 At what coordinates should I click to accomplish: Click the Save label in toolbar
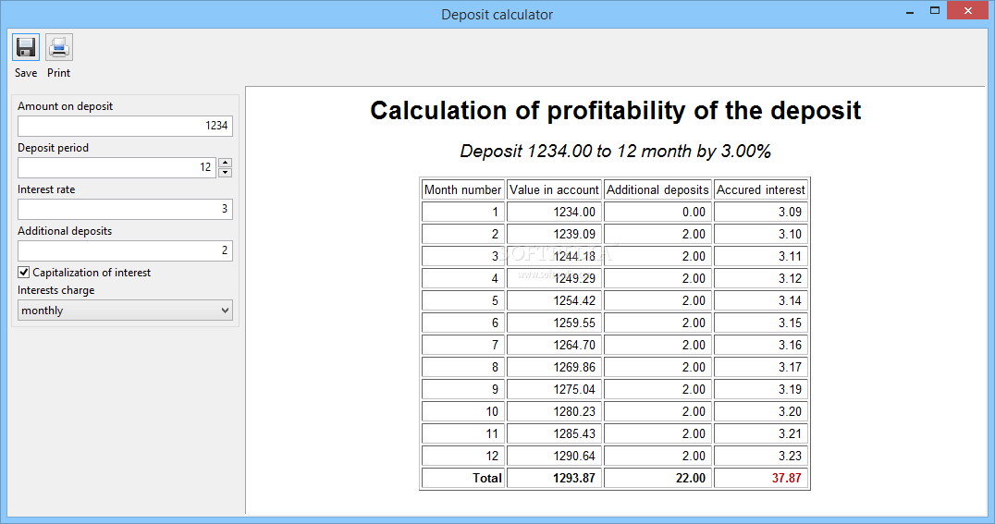click(x=26, y=73)
